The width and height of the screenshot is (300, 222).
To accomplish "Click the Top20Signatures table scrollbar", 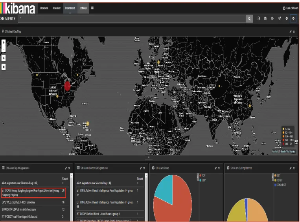I will click(72, 197).
